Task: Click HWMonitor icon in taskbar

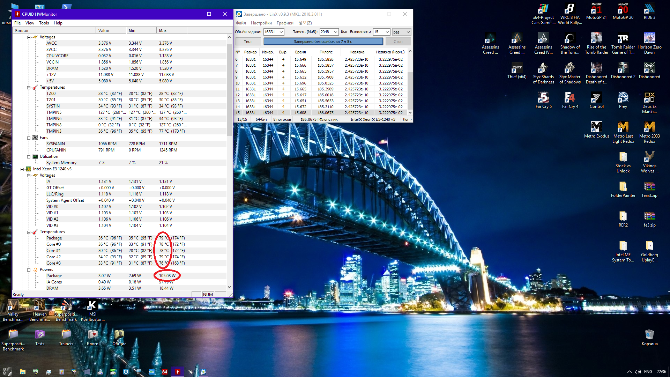Action: (x=177, y=372)
